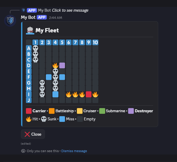Click the purple Destroyer cell at D5
The width and height of the screenshot is (177, 162).
point(62,66)
